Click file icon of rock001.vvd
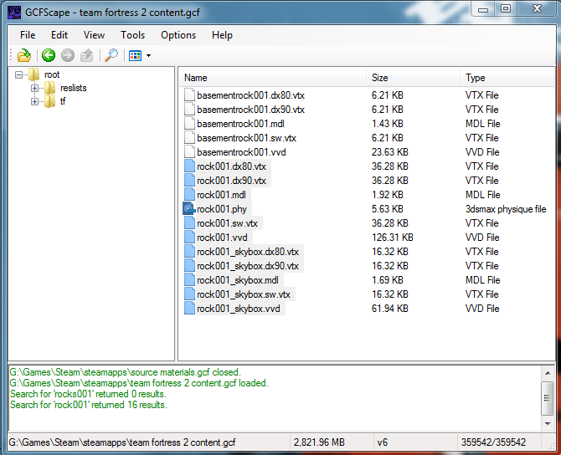This screenshot has height=455, width=561. pyautogui.click(x=189, y=238)
